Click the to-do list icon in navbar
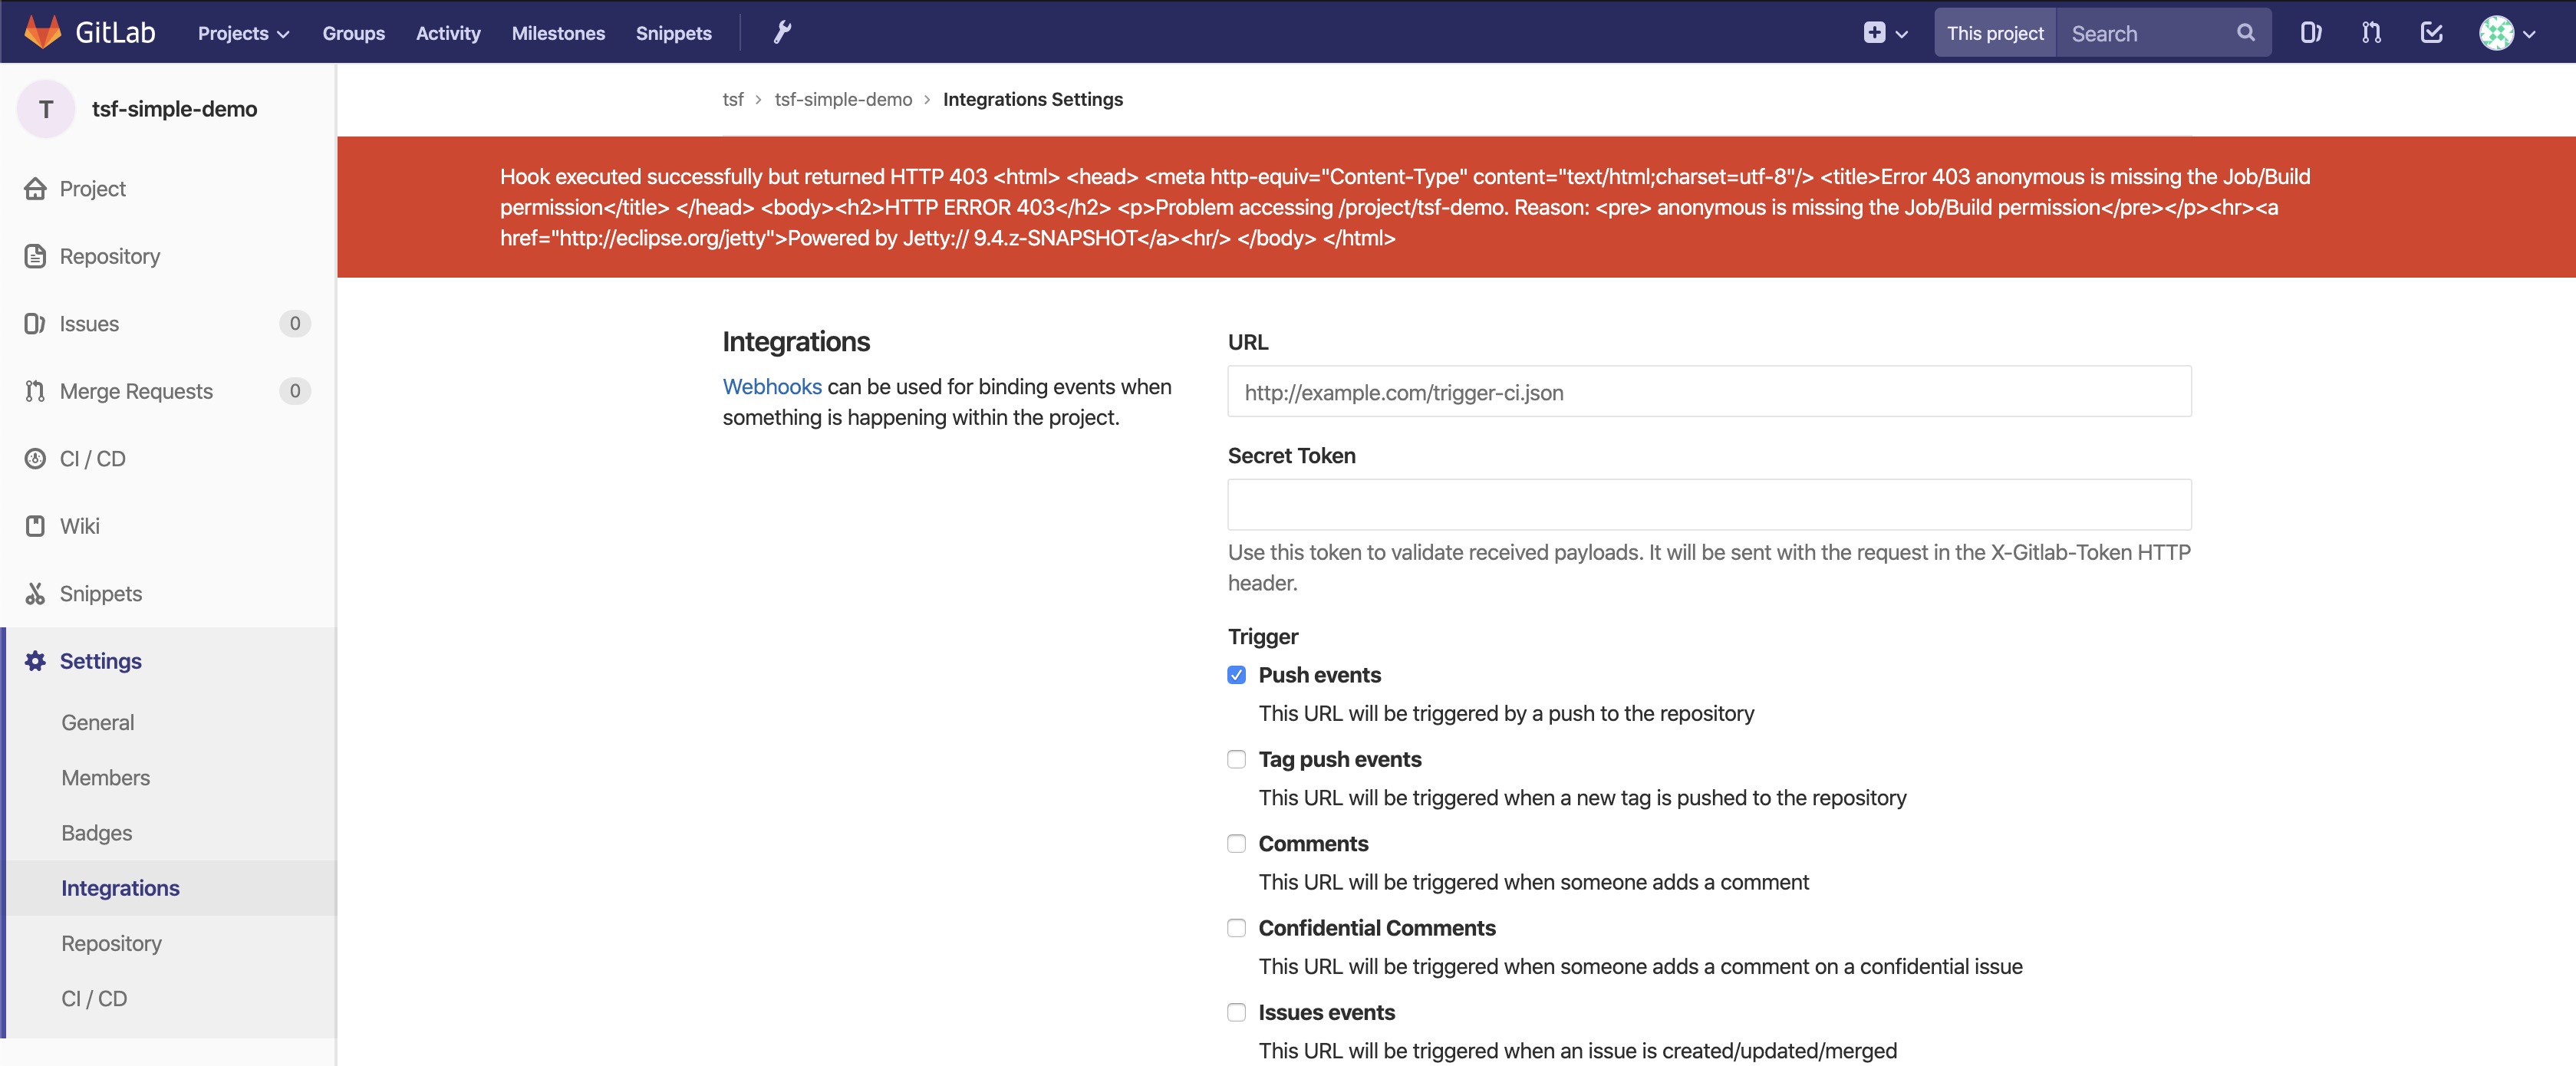The image size is (2576, 1066). pyautogui.click(x=2433, y=31)
